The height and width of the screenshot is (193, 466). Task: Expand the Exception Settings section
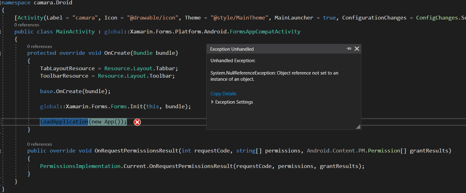232,102
